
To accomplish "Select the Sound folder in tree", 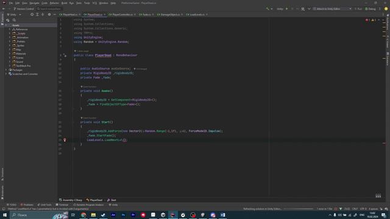I will pos(19,62).
